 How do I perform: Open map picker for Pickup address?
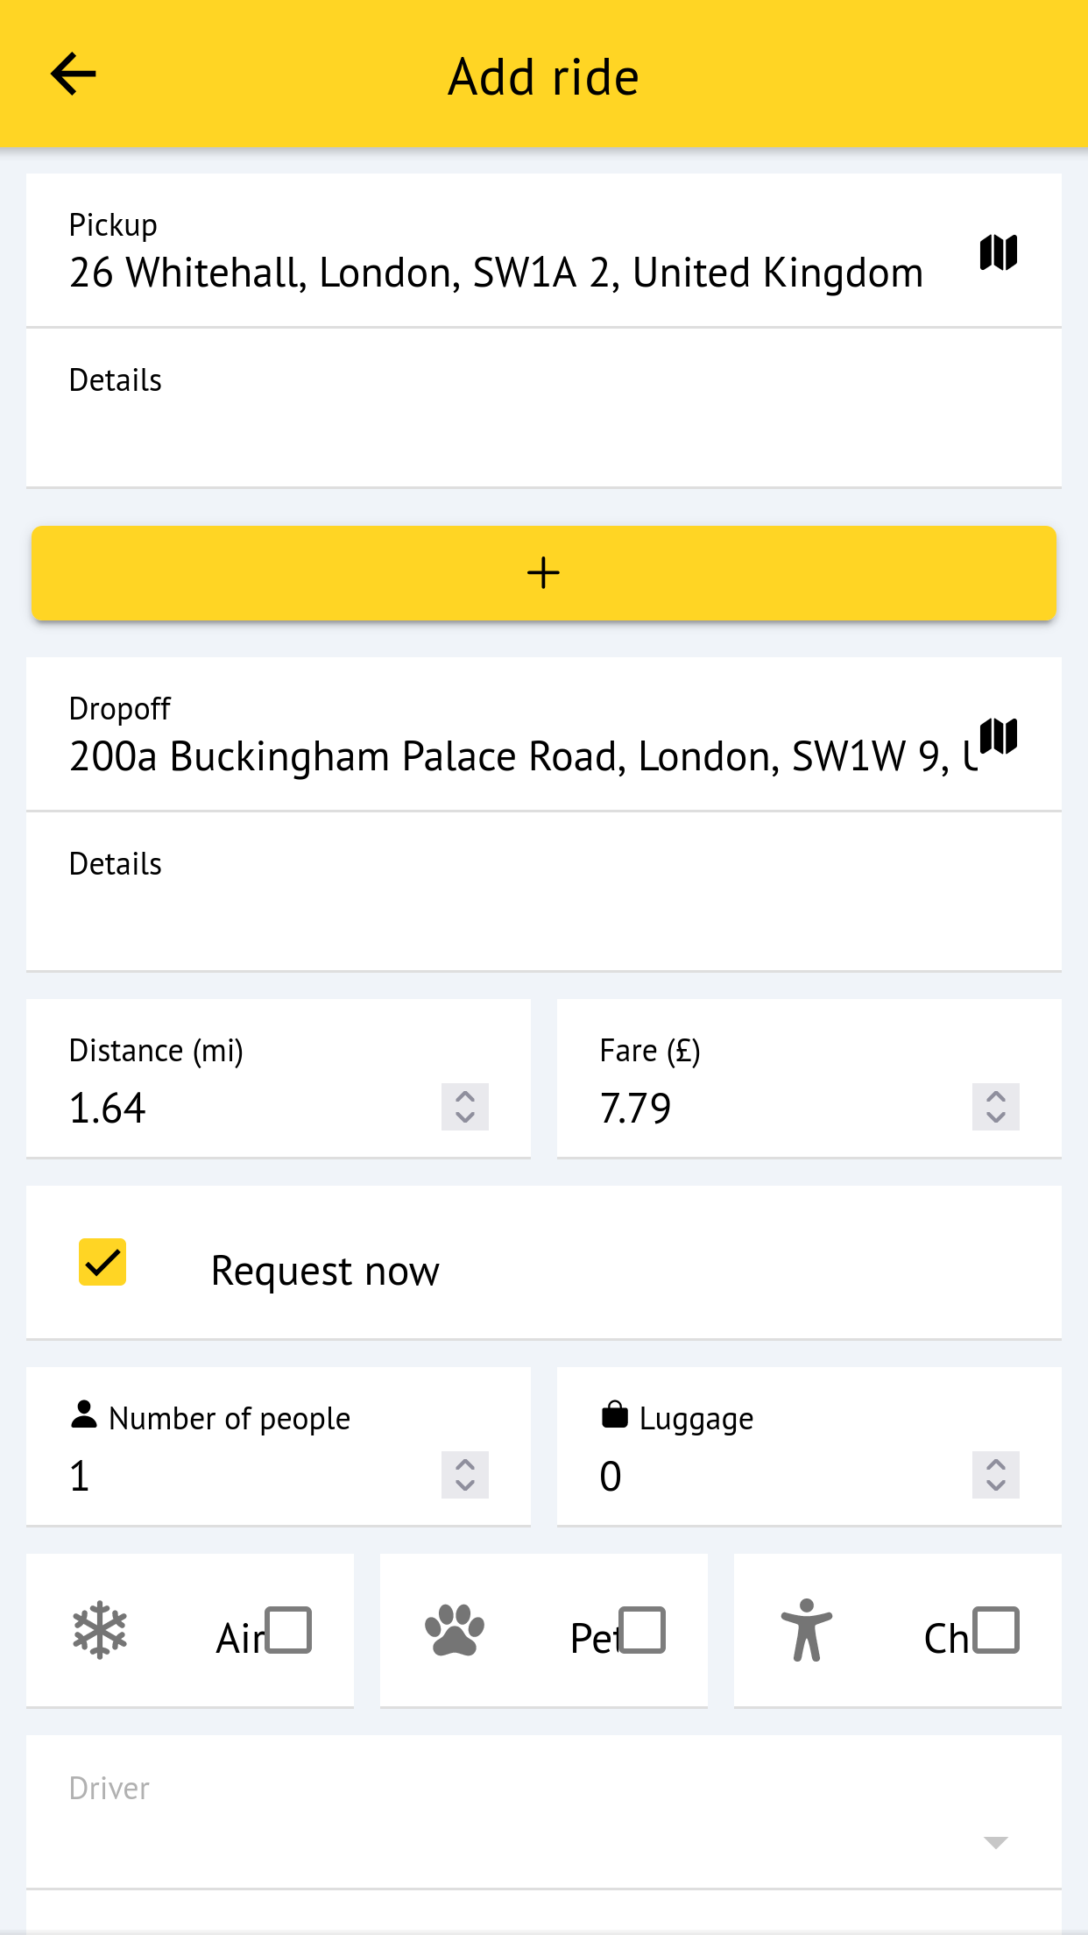coord(998,253)
